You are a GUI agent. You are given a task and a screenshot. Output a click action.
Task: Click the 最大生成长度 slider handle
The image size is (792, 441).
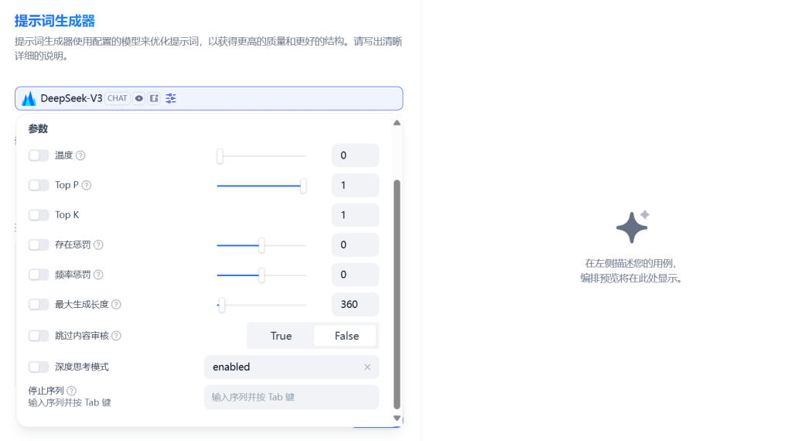(x=221, y=305)
